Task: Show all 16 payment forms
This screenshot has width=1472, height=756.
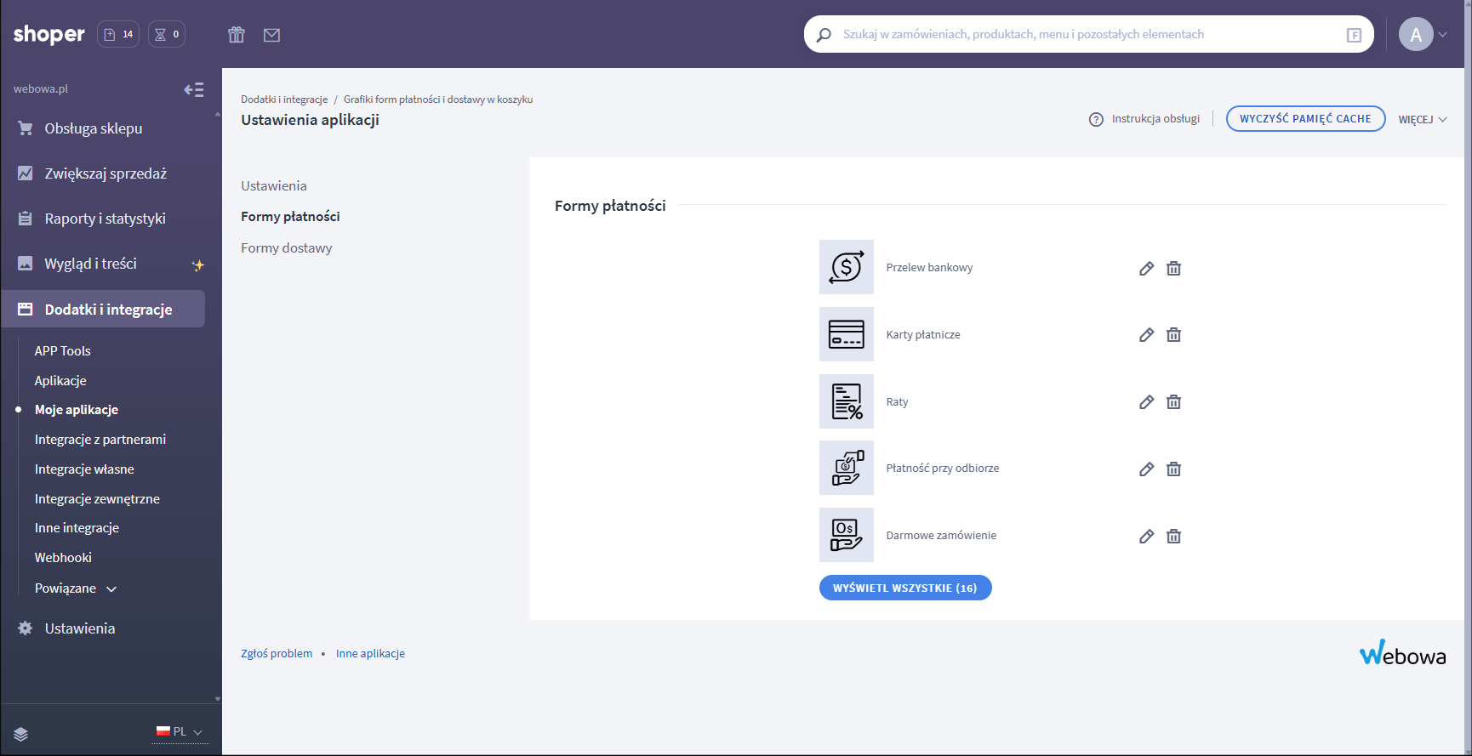Action: (x=904, y=588)
